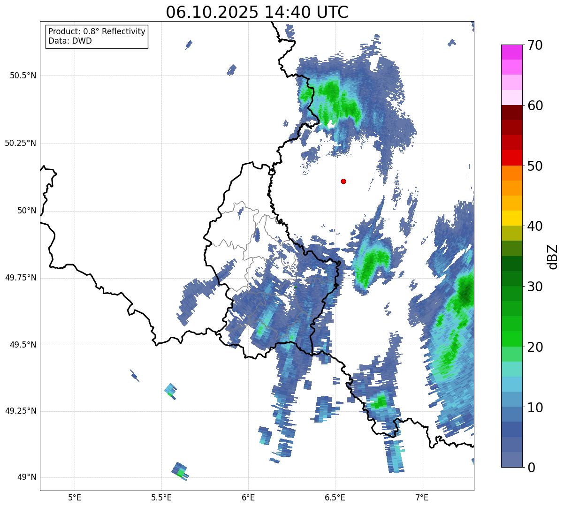Click the 50.5°N latitude label
Screen dimensions: 564x507
pyautogui.click(x=23, y=76)
